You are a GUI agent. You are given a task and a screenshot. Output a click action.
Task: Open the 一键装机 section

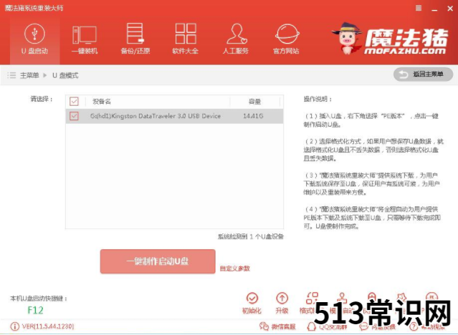pos(85,40)
